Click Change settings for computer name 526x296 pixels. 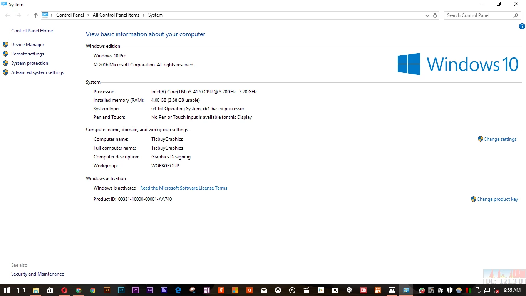[500, 139]
